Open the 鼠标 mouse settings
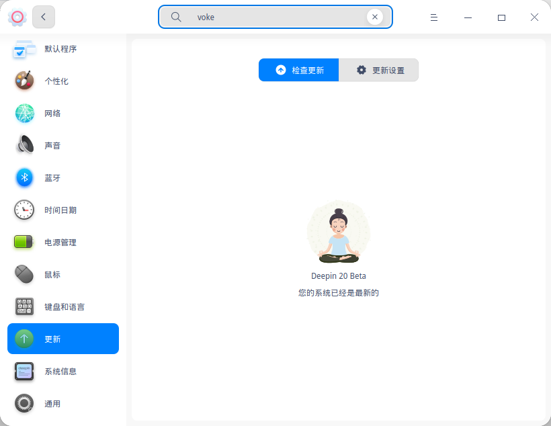The image size is (551, 426). click(x=63, y=275)
